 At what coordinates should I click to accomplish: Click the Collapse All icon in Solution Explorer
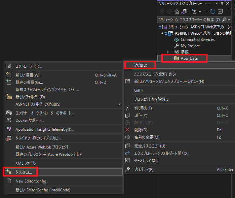coord(220,12)
